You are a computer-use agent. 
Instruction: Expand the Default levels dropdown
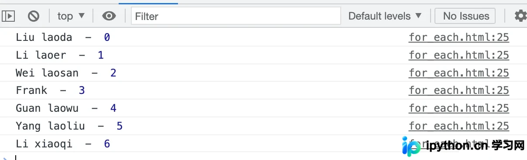[385, 16]
